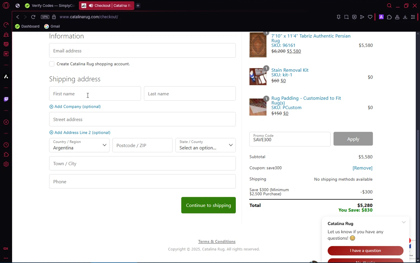Click Continue to shipping button
The width and height of the screenshot is (420, 263).
(x=208, y=205)
